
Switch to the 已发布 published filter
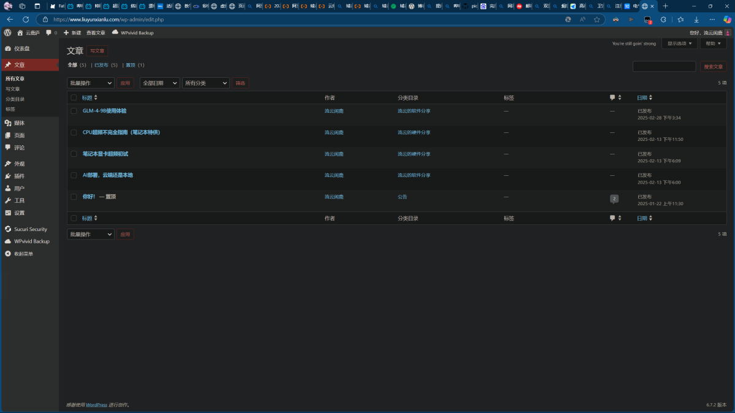(101, 65)
